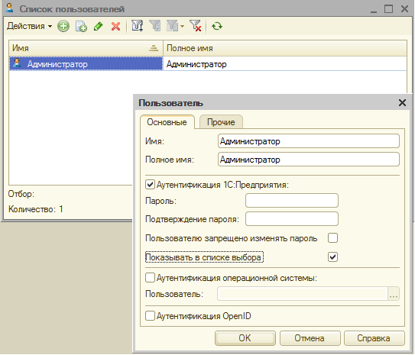Screen dimensions: 415x355
Task: Enable Пользователю запрещено изменять пароль checkbox
Action: tap(332, 238)
